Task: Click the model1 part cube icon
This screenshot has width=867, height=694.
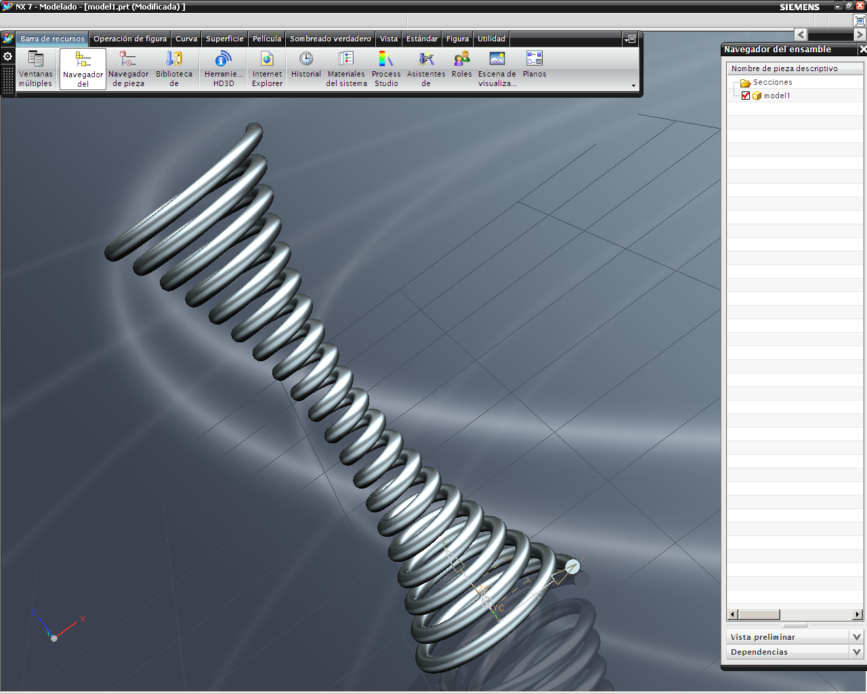Action: point(757,96)
